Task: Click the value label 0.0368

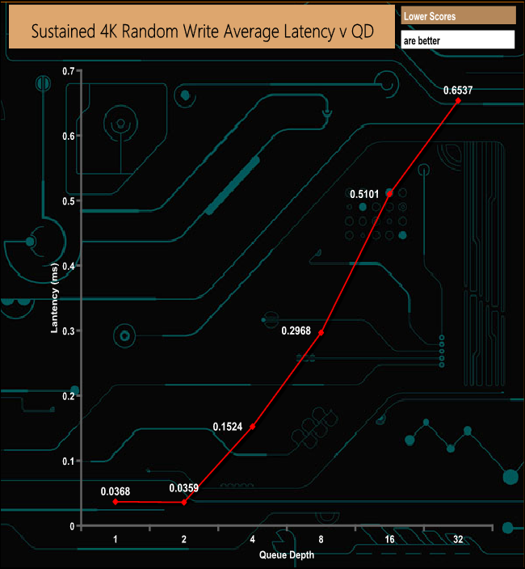Action: 115,491
